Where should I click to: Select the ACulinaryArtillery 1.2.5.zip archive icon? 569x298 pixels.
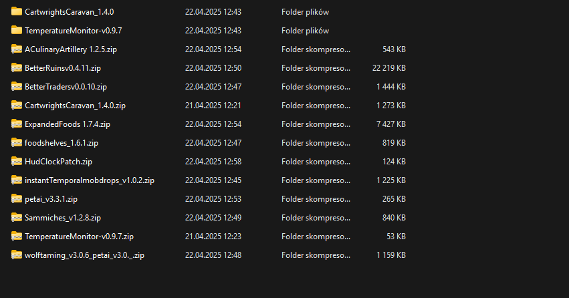(17, 49)
